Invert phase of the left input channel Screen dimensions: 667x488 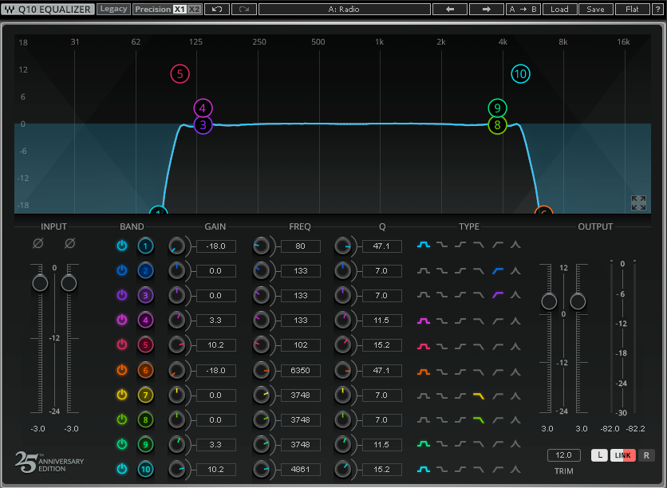[x=37, y=243]
